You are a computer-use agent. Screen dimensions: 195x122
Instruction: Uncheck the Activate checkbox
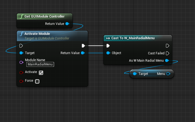point(41,72)
